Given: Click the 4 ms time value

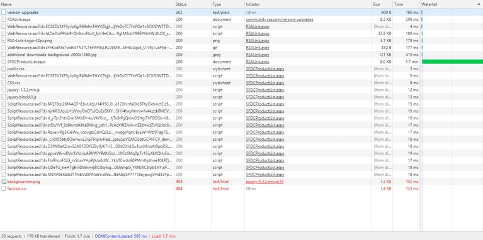Looking at the screenshot, I should coord(414,26).
